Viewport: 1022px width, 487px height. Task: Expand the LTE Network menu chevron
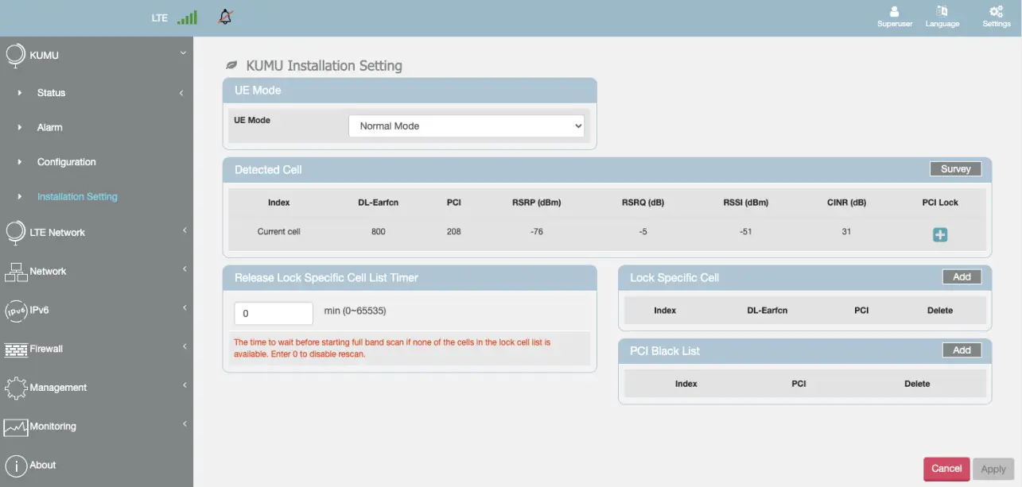(185, 230)
